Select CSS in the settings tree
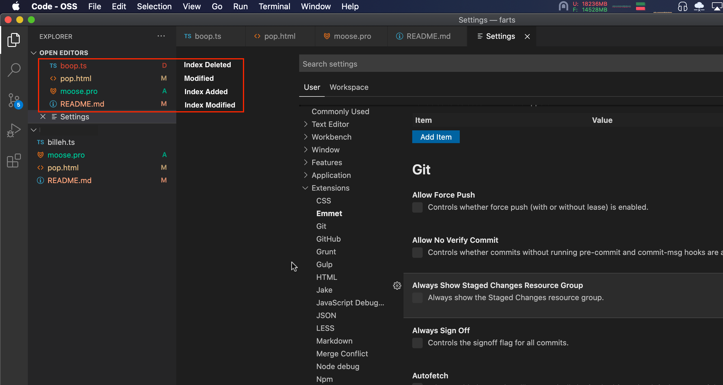Screen dimensions: 723x385 coord(324,201)
